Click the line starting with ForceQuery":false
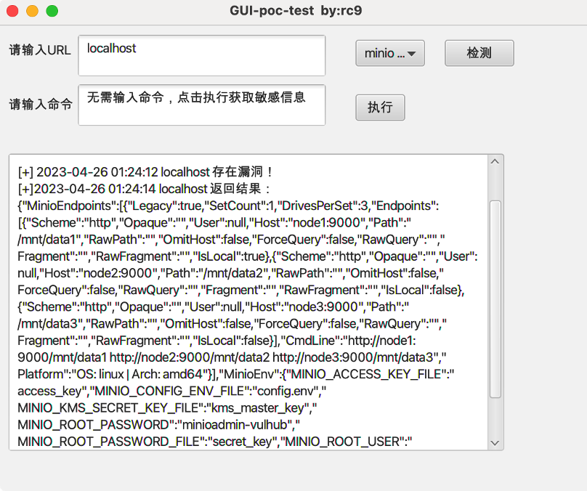This screenshot has width=587, height=491. click(x=241, y=290)
